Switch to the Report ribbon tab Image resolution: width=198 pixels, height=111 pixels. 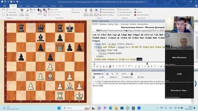tap(36, 6)
